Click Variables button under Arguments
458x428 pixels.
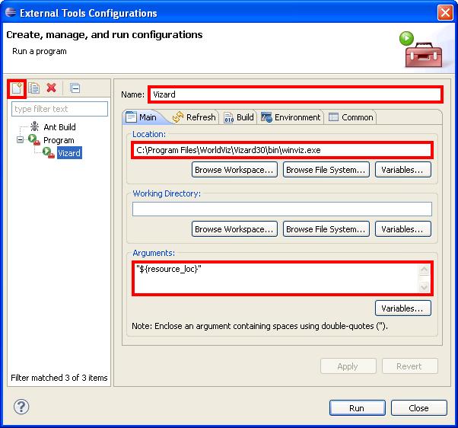point(402,308)
